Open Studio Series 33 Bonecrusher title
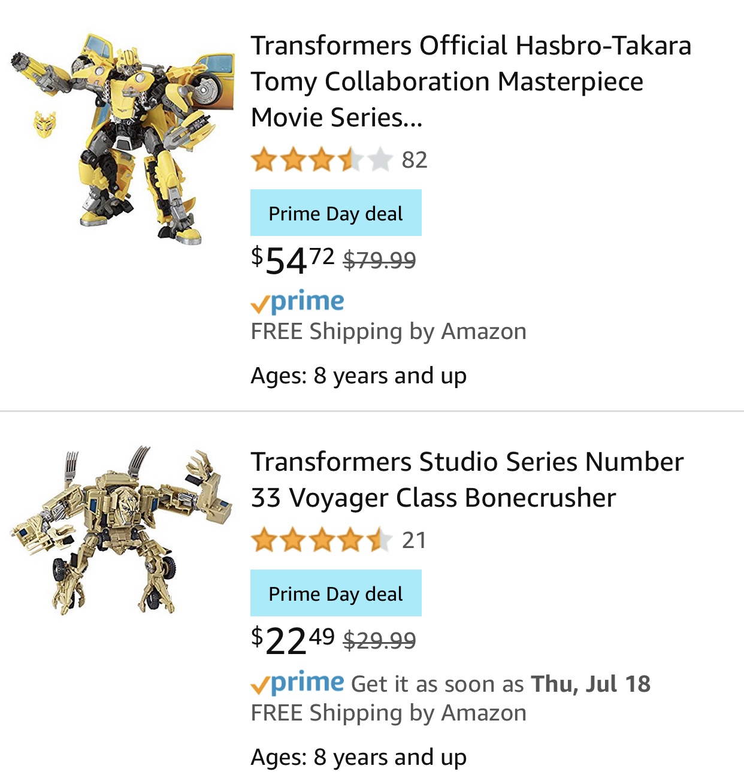The width and height of the screenshot is (744, 784). point(467,480)
